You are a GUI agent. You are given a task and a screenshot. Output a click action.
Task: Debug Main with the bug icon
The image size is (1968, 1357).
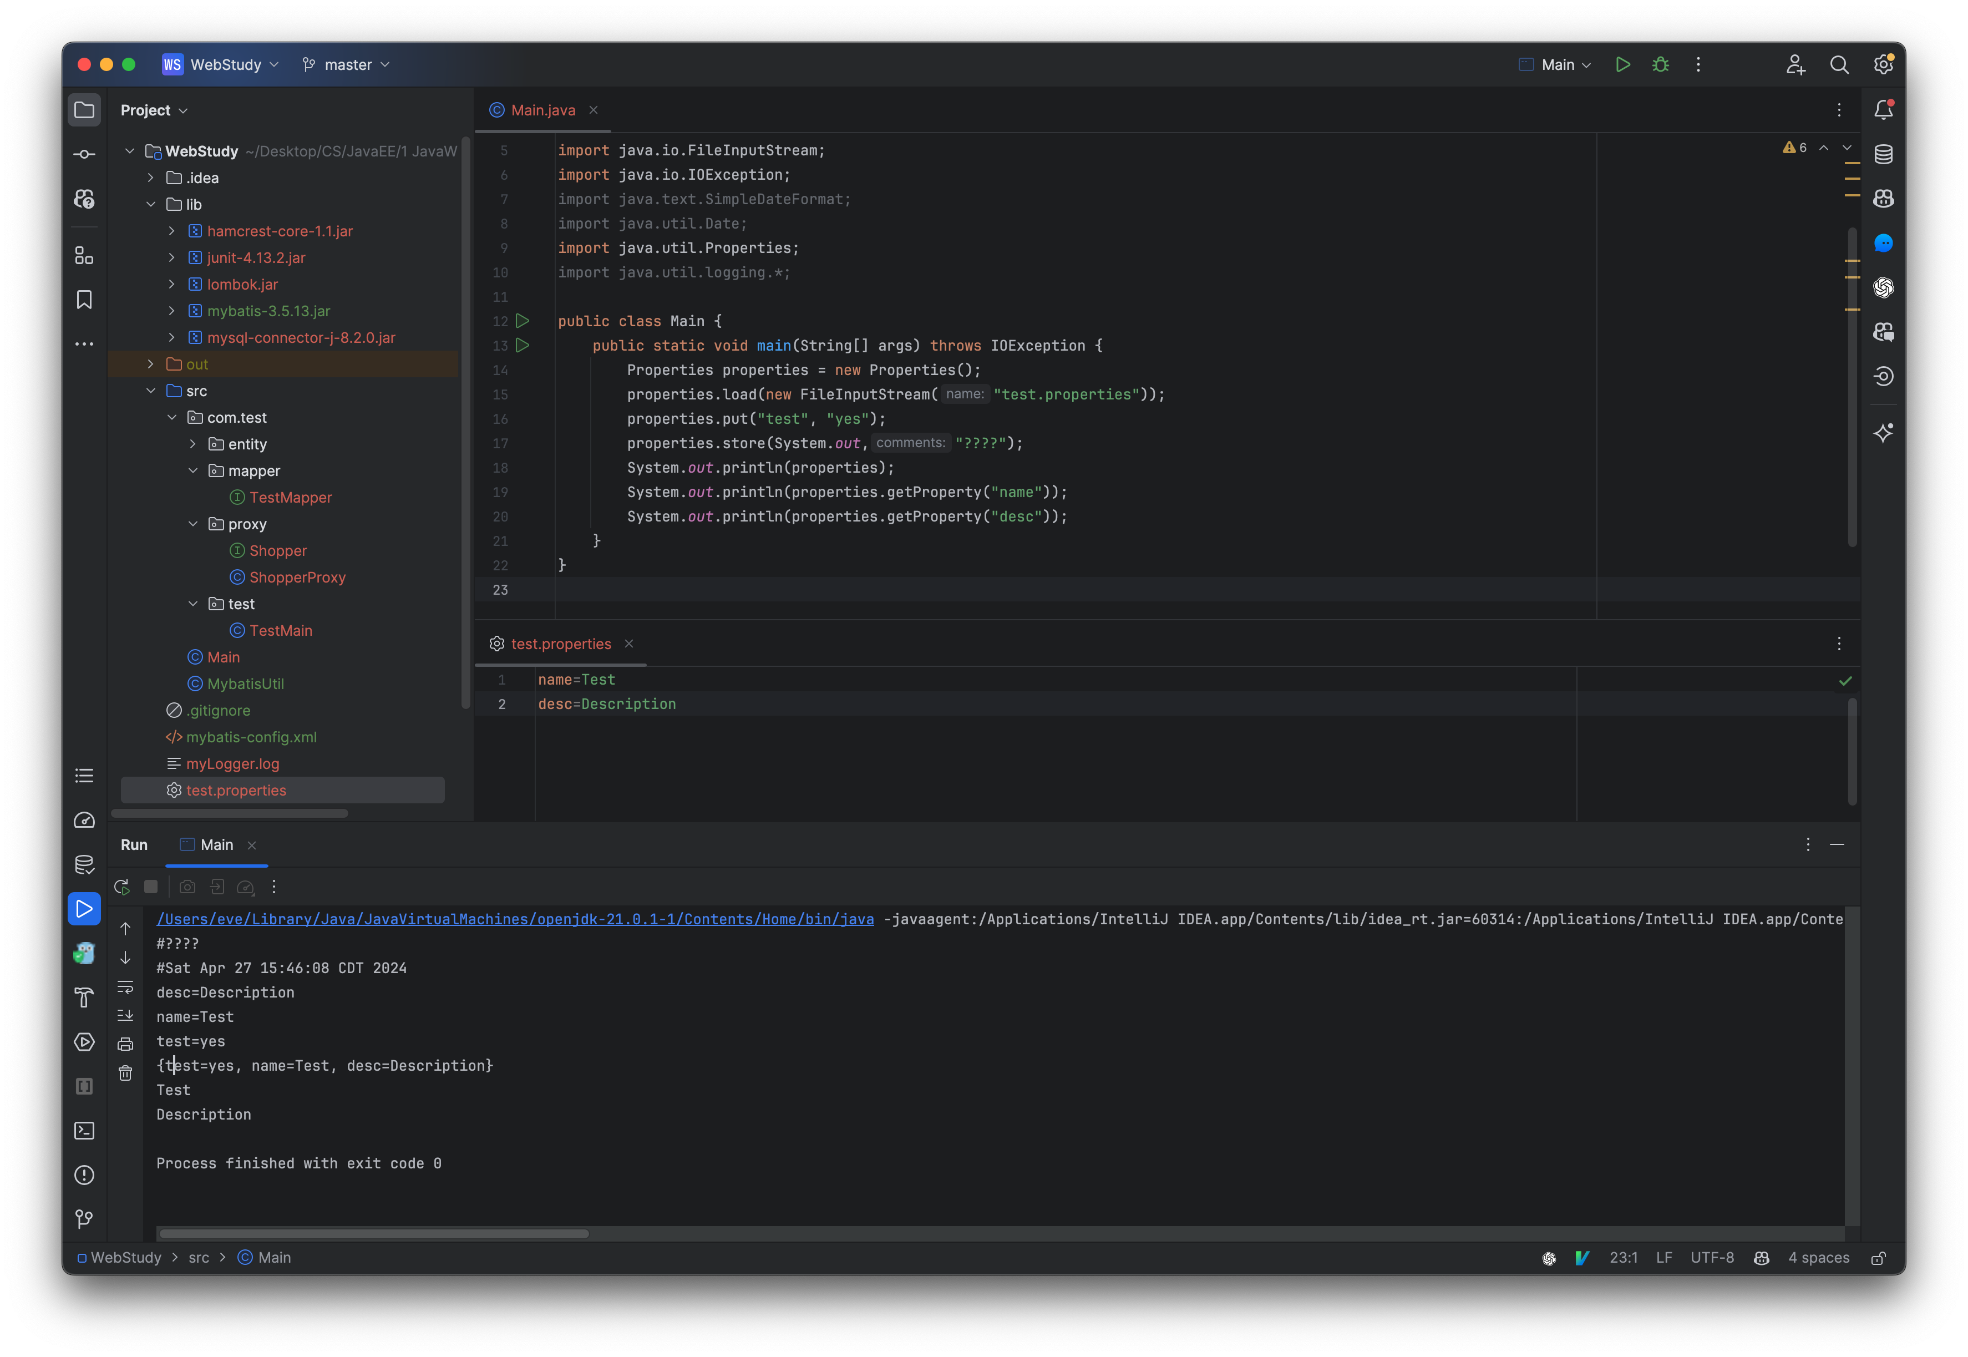(x=1660, y=64)
